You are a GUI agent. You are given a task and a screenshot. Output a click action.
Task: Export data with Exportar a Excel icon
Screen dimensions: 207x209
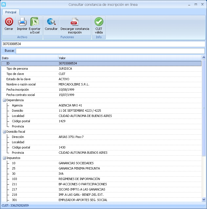[35, 22]
